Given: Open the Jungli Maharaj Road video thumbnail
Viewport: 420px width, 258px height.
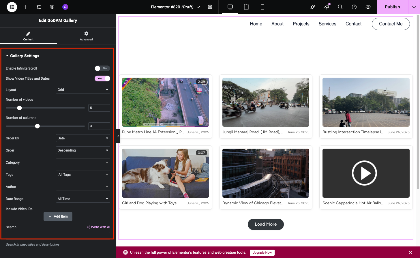Looking at the screenshot, I should [266, 102].
